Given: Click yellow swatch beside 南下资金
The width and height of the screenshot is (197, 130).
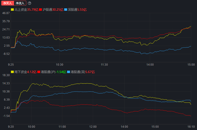Looking at the screenshot, I should [12, 72].
